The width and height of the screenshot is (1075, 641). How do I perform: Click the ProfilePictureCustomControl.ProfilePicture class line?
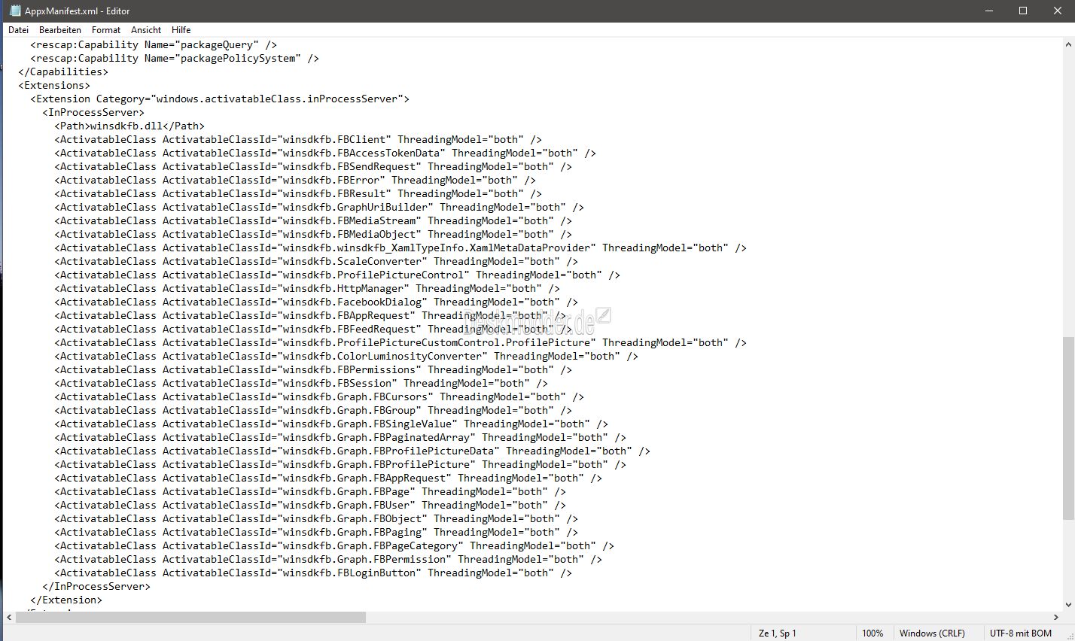400,342
